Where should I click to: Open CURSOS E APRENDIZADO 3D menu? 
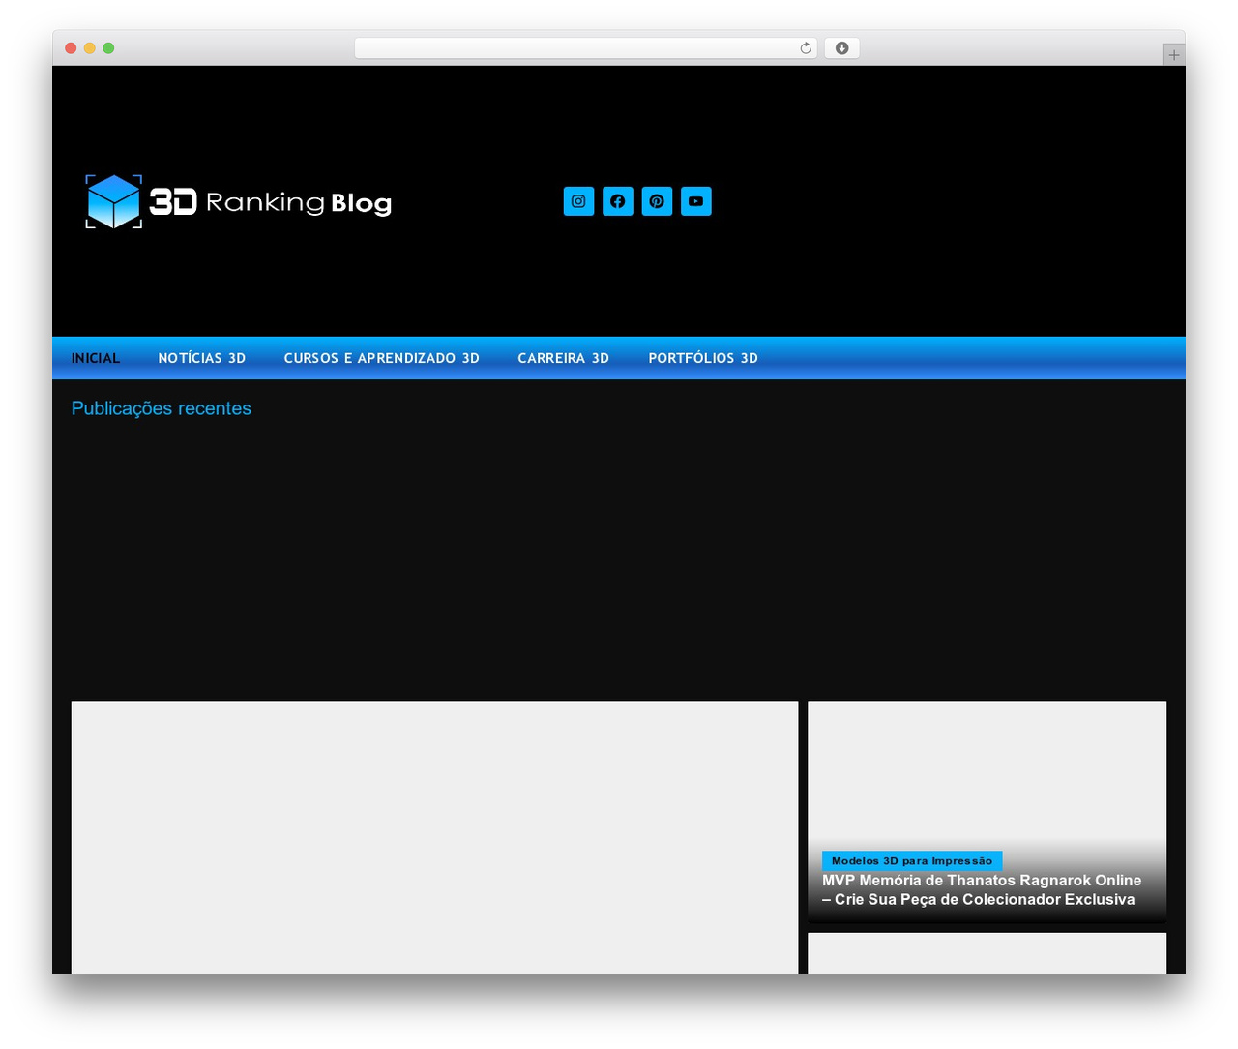(382, 358)
